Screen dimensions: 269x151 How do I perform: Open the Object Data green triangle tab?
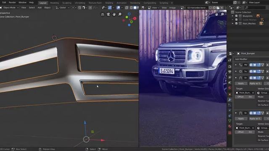coord(230,121)
